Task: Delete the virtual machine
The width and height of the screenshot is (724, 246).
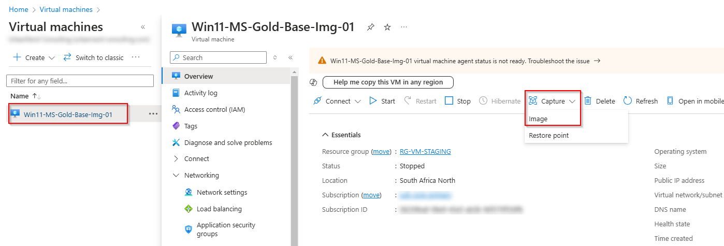Action: [x=600, y=101]
